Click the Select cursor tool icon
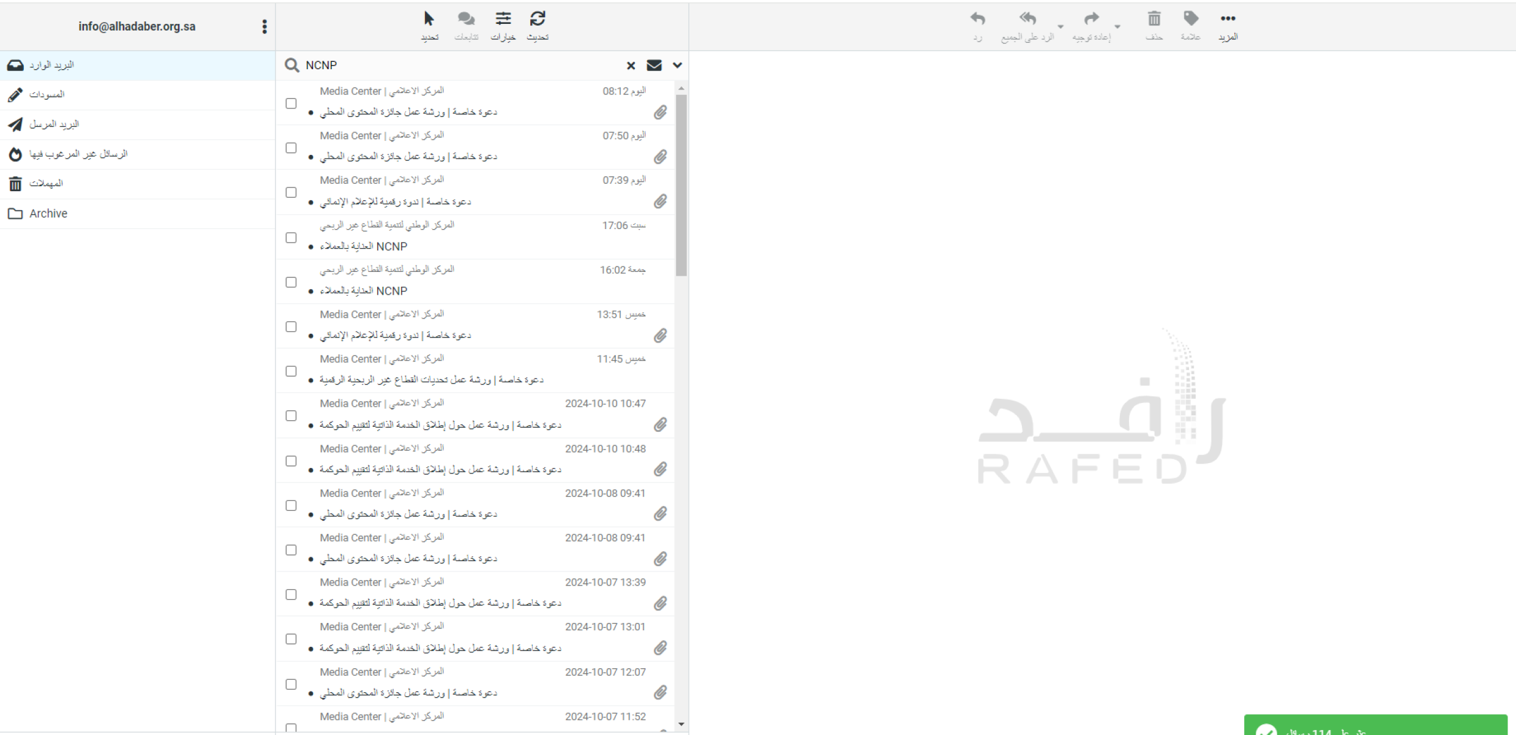This screenshot has width=1516, height=735. [x=429, y=19]
